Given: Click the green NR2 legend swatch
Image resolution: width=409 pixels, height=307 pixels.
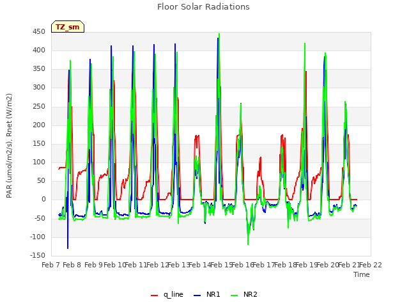Looking at the screenshot, I should pos(235,295).
